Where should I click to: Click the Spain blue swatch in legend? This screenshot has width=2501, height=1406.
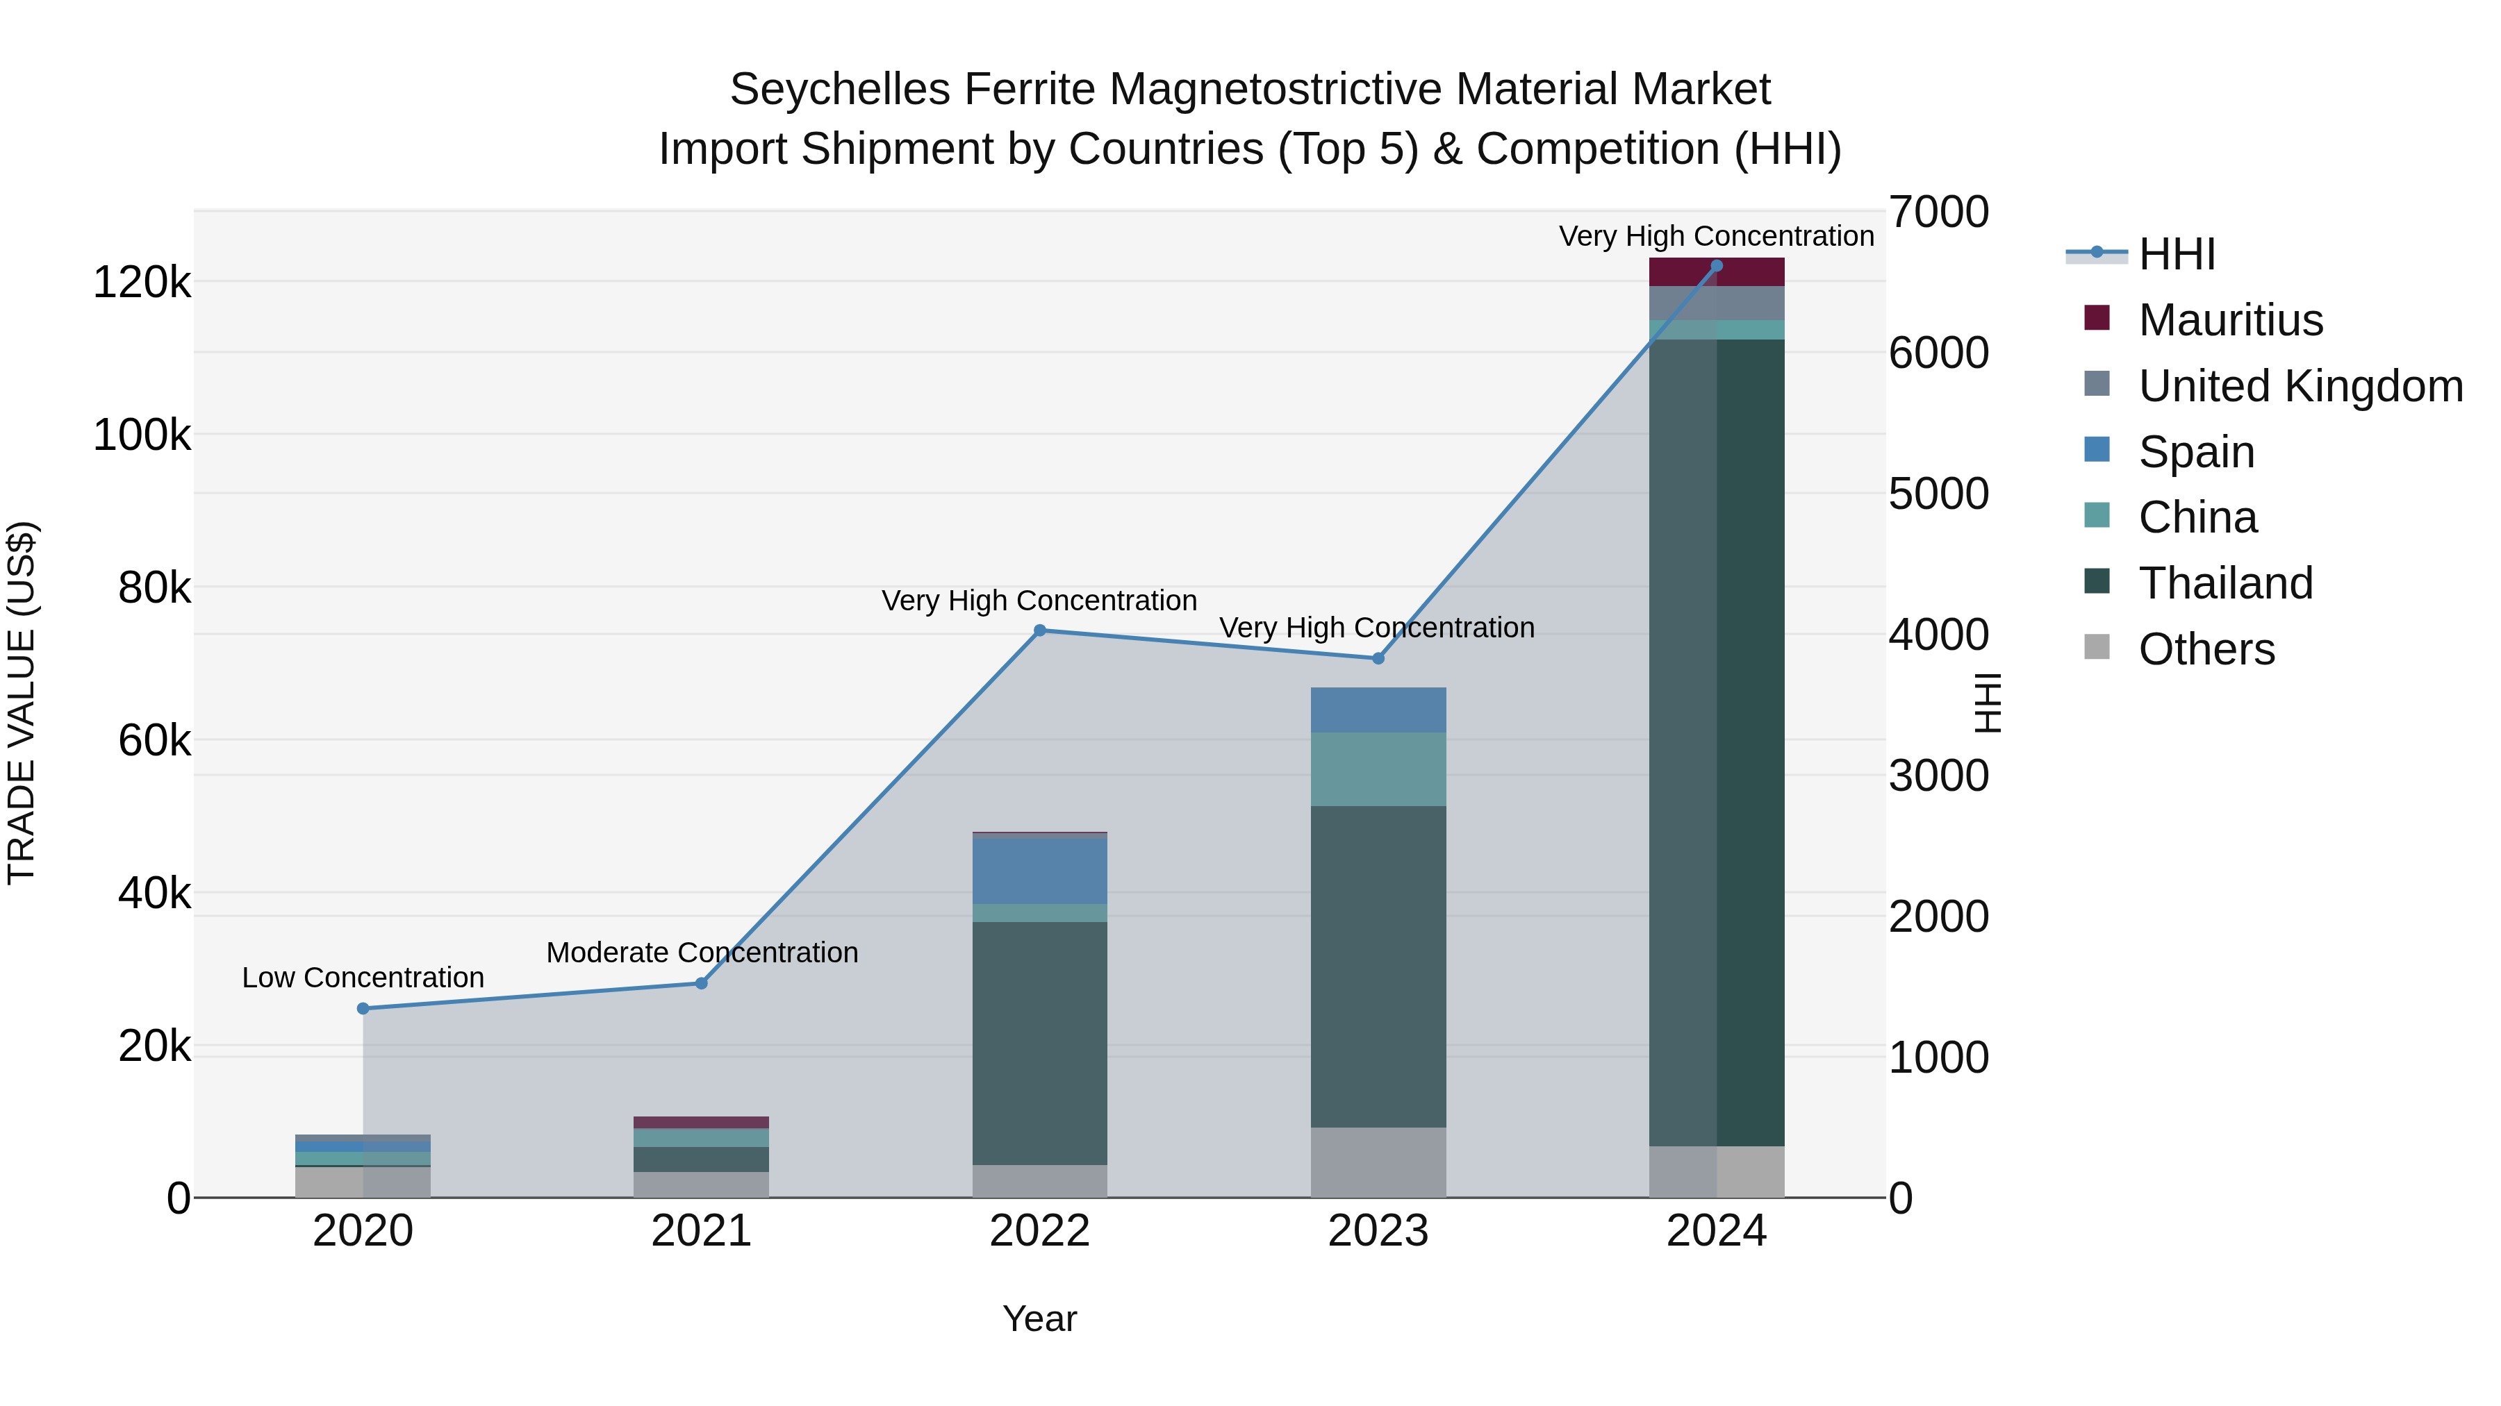click(x=2097, y=449)
